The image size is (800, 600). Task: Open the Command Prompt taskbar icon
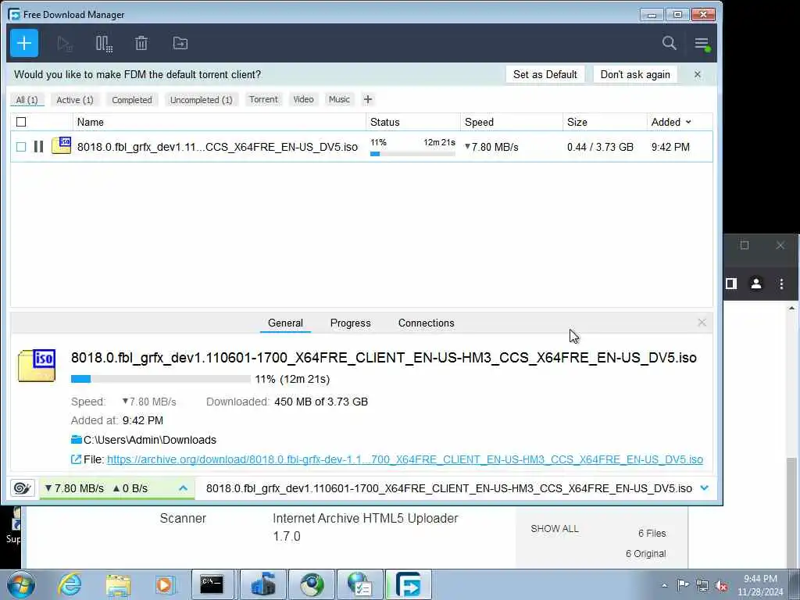tap(212, 584)
